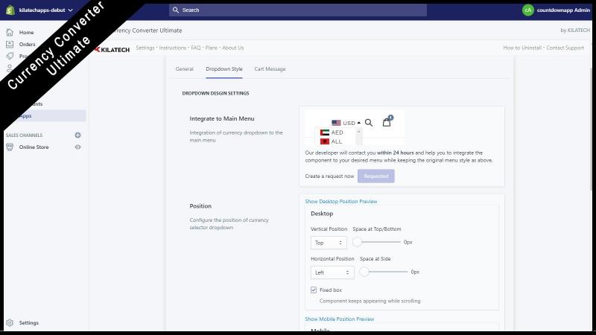Toggle the Fixed box checkbox
Viewport: 596px width, 335px height.
point(314,290)
